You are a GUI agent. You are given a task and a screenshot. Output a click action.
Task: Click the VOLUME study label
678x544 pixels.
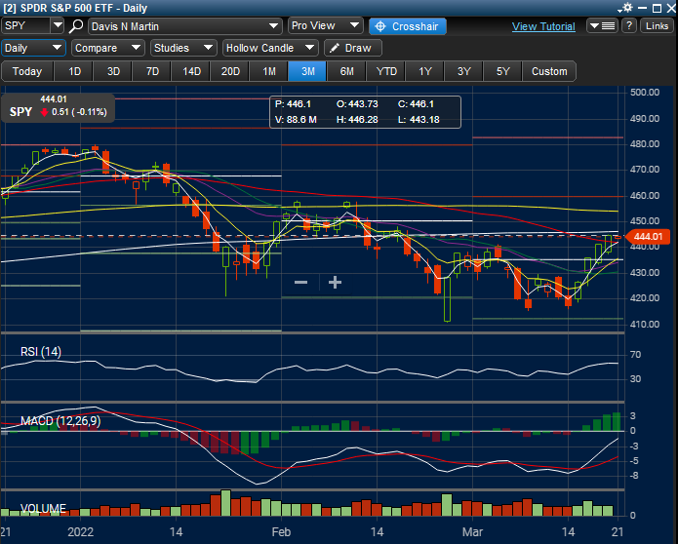43,508
